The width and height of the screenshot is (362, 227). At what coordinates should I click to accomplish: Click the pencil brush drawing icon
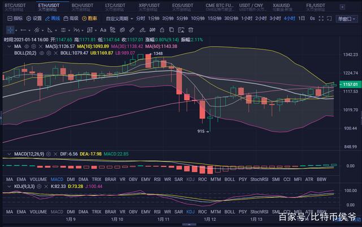(142, 30)
